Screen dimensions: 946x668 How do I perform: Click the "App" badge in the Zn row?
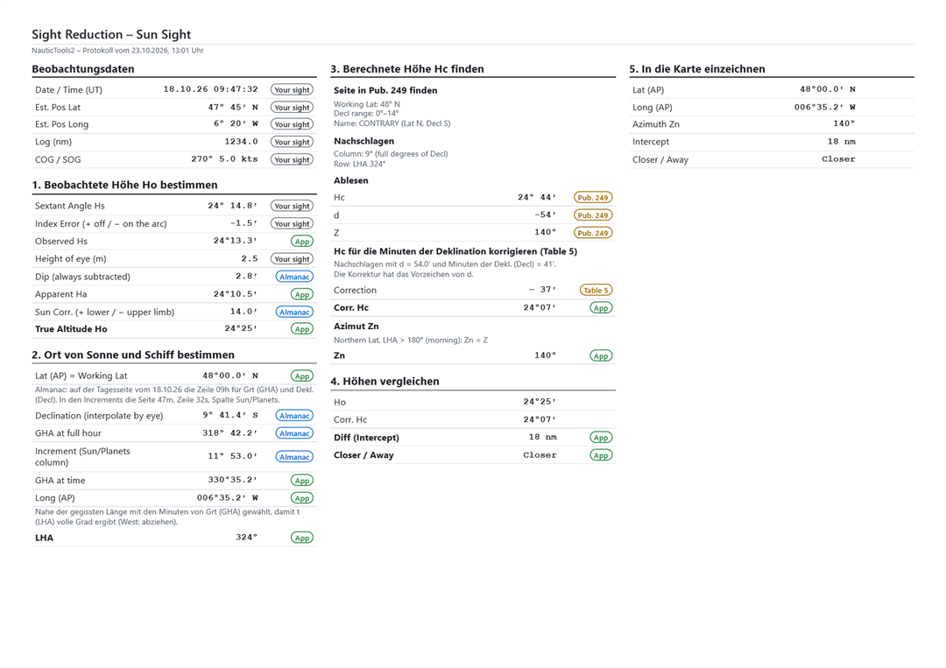tap(601, 355)
